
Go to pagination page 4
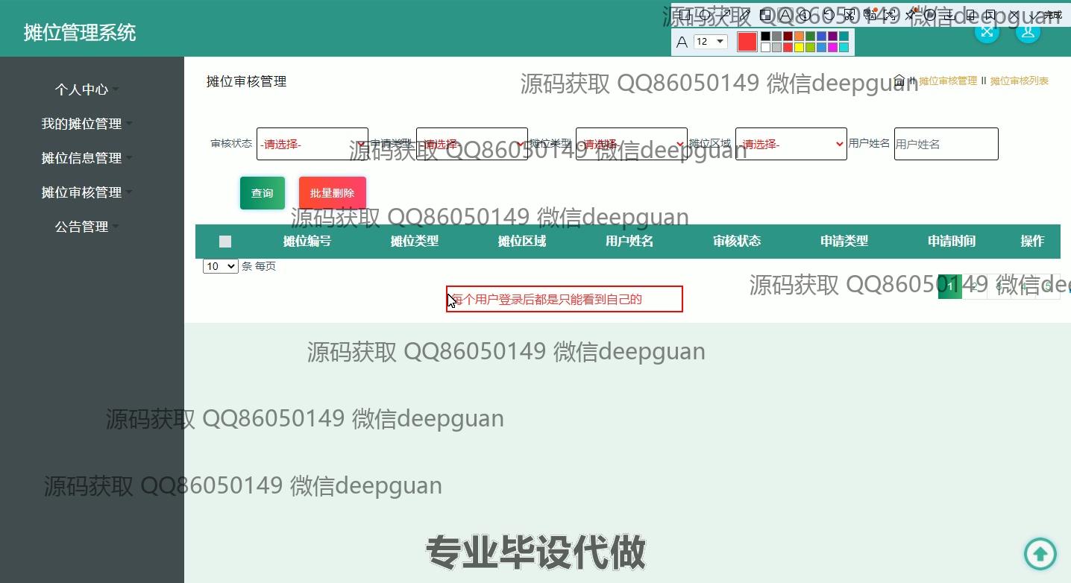1023,286
